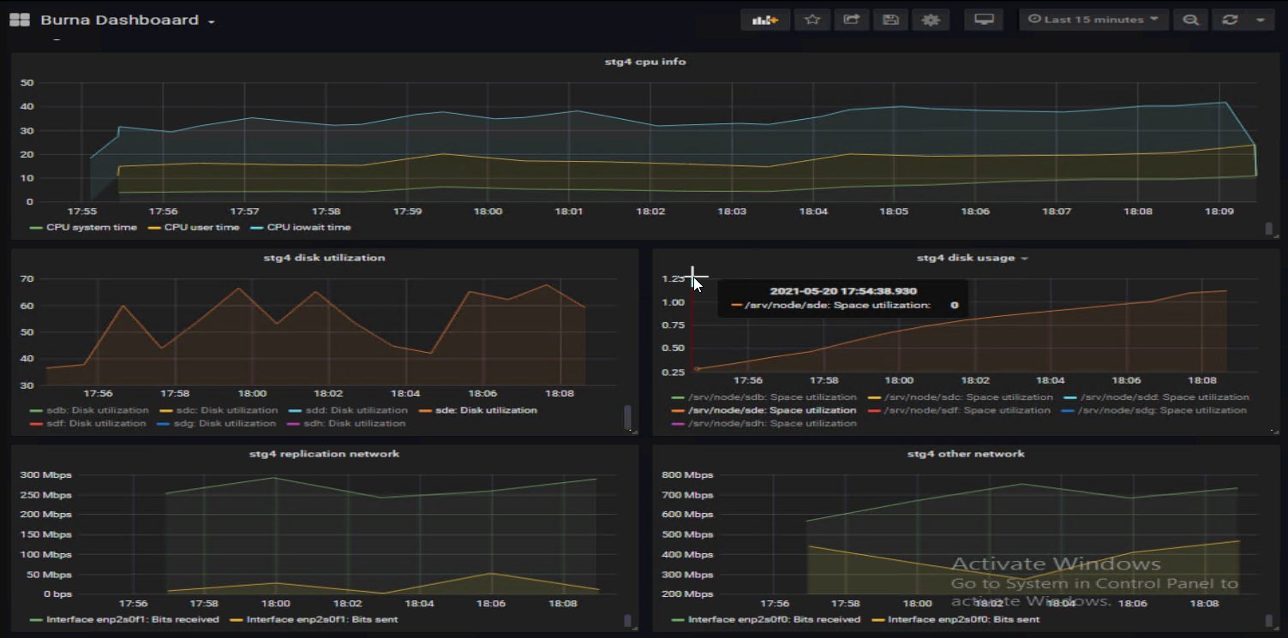Click Interface enp2s0f1: Bits received legend

point(132,619)
